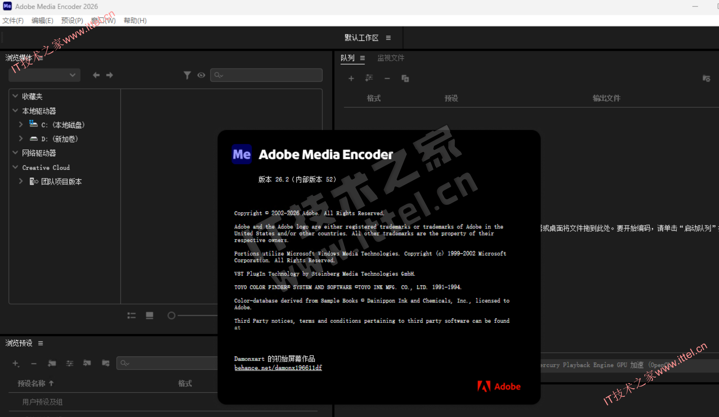
Task: Click the thumbnail zoom slider handle
Action: point(171,316)
